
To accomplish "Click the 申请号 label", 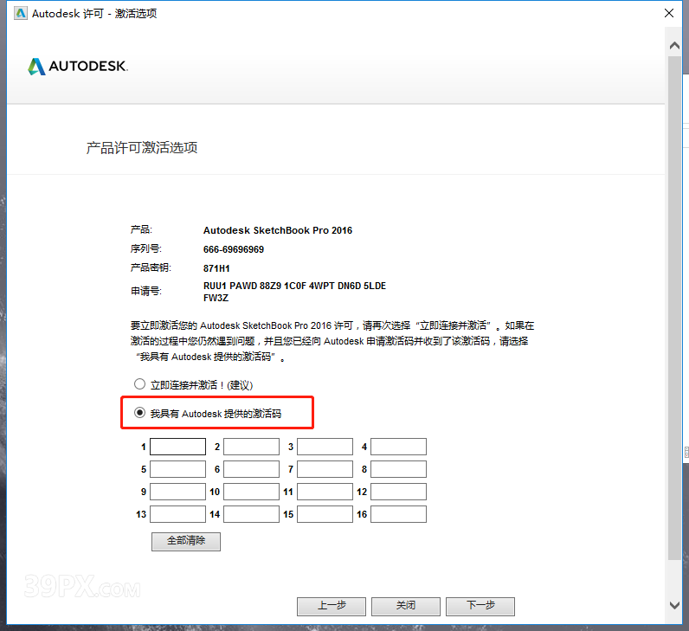I will pyautogui.click(x=146, y=291).
